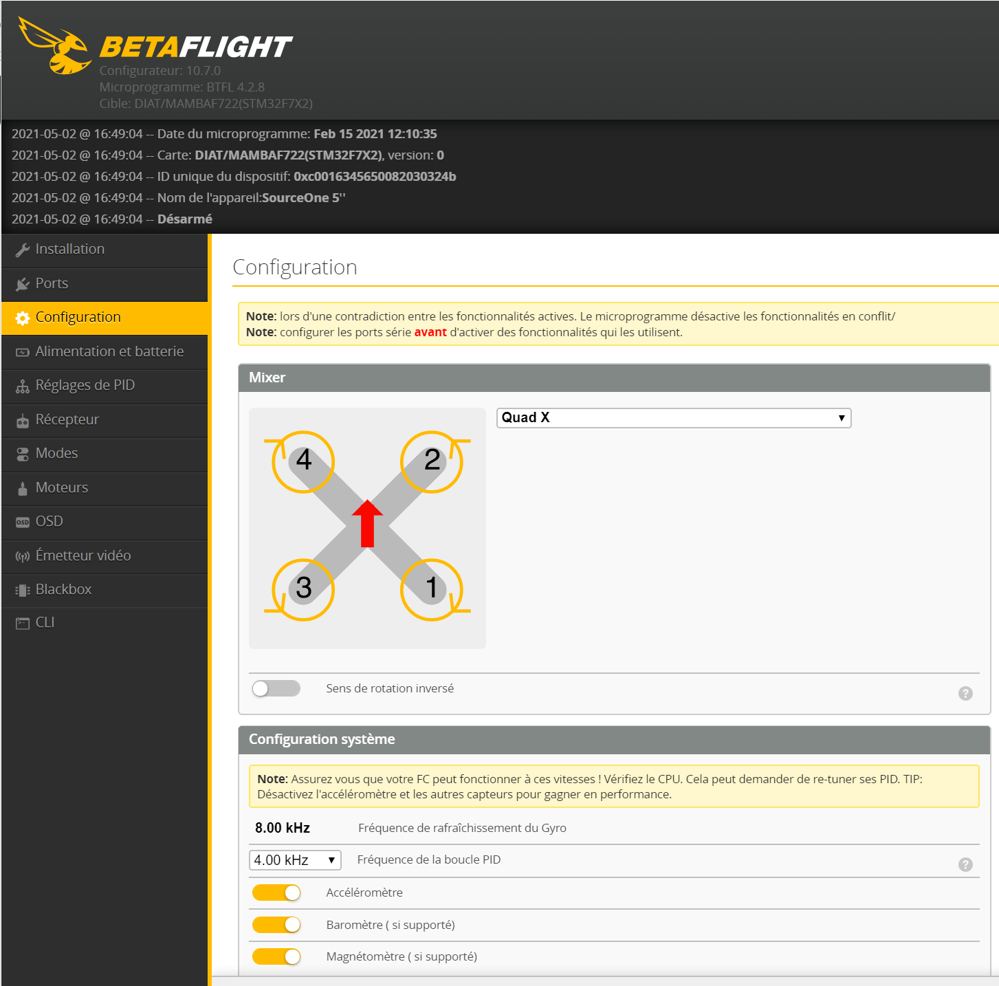Click the Émetteur vidéo antenna icon
This screenshot has height=986, width=999.
coord(23,556)
